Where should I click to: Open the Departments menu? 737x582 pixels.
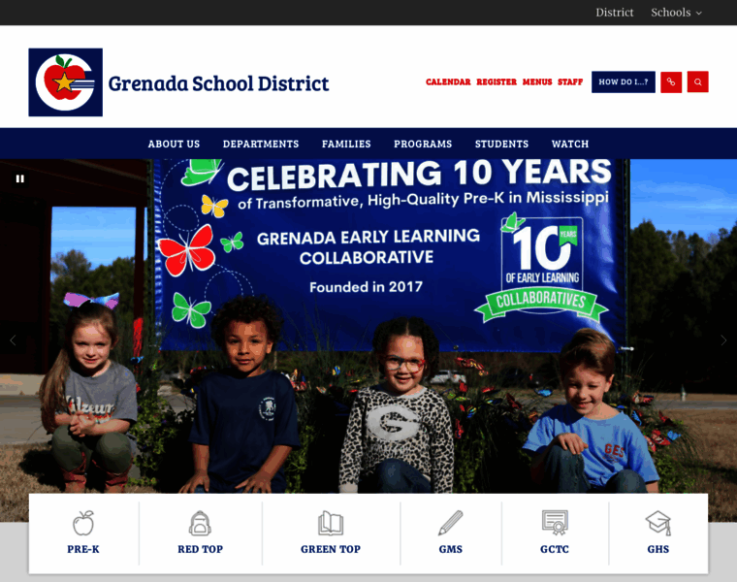(x=261, y=144)
